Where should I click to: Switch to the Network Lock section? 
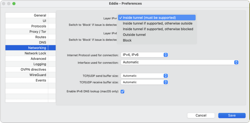click(35, 53)
